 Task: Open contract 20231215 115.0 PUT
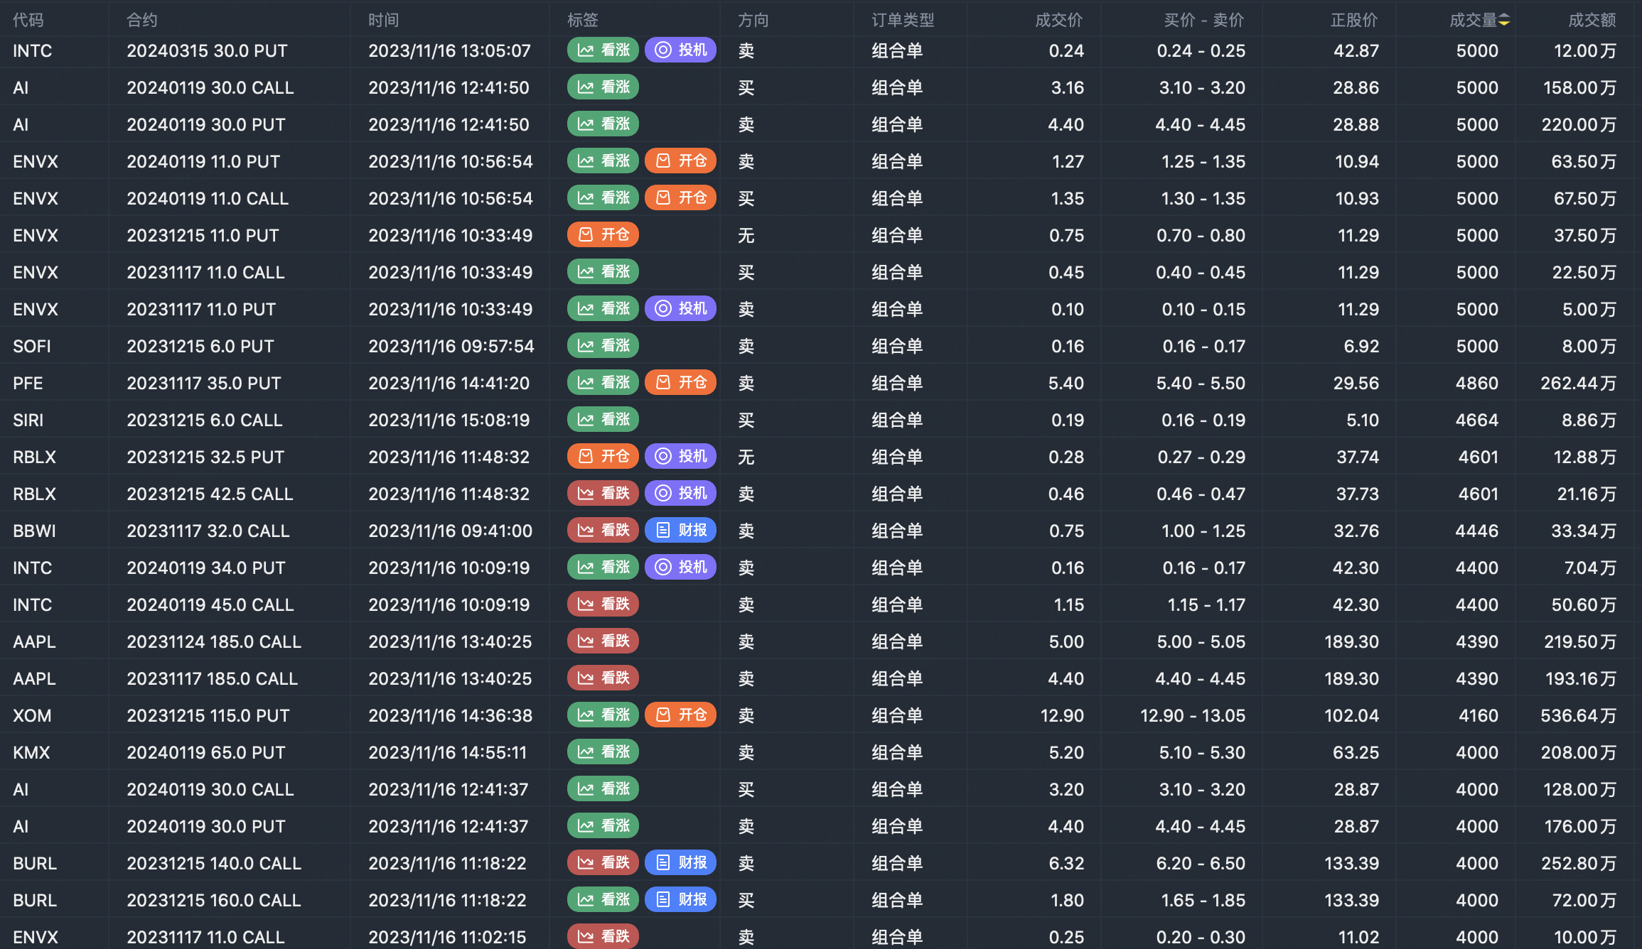[208, 715]
